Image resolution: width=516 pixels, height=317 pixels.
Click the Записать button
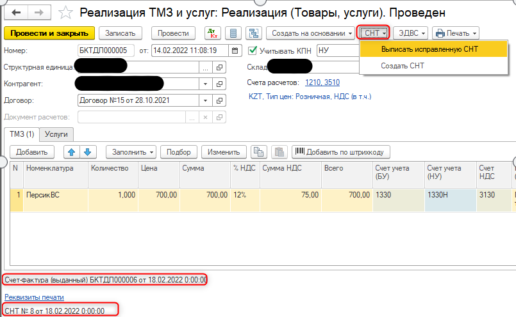(120, 33)
